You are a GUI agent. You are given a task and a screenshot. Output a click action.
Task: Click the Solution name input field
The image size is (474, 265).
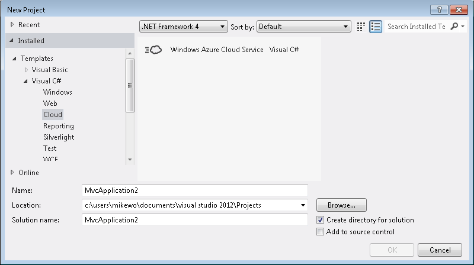click(x=195, y=219)
